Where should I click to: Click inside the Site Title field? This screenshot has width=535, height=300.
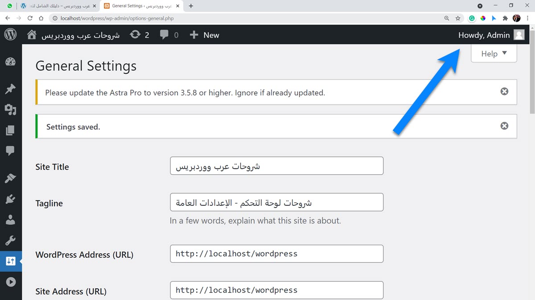click(276, 166)
